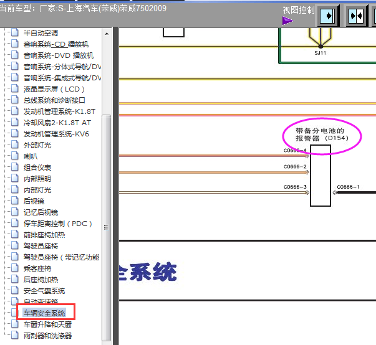376x345 pixels.
Task: Open 冷却风扇2-K1.8T AT diagram
Action: click(x=57, y=123)
